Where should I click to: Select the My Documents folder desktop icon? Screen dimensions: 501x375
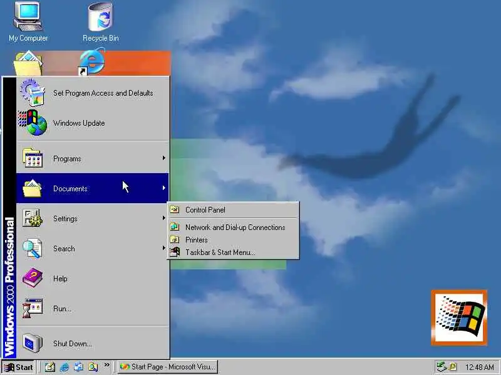pyautogui.click(x=28, y=63)
